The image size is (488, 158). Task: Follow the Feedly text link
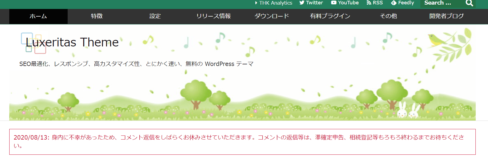406,3
